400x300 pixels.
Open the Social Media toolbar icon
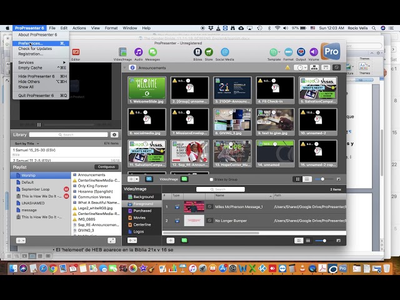tap(225, 52)
